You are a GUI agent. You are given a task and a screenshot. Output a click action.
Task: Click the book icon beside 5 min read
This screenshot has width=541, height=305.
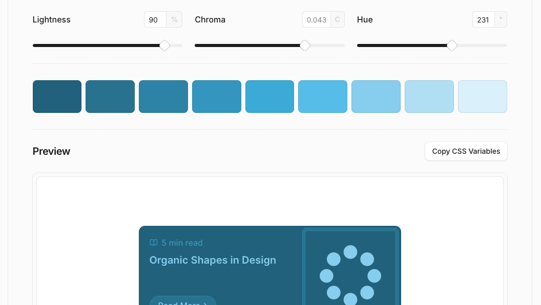153,243
